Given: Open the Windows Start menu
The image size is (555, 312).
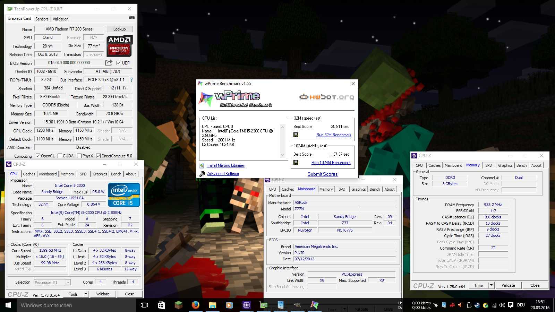Looking at the screenshot, I should tap(8, 305).
